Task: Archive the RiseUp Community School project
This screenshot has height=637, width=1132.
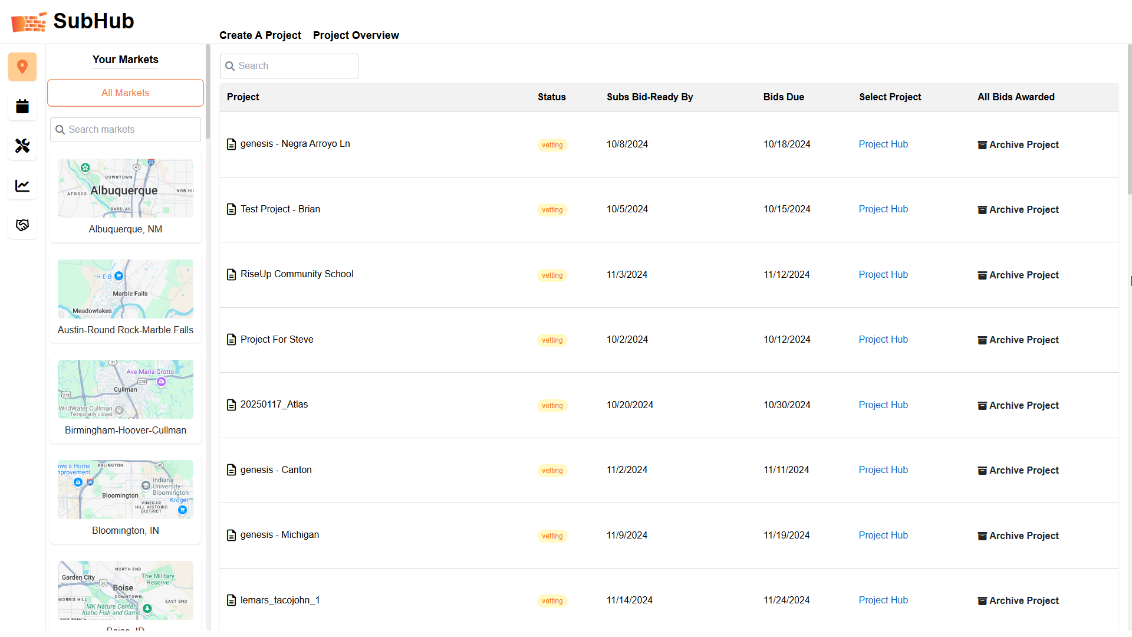Action: [x=1018, y=275]
